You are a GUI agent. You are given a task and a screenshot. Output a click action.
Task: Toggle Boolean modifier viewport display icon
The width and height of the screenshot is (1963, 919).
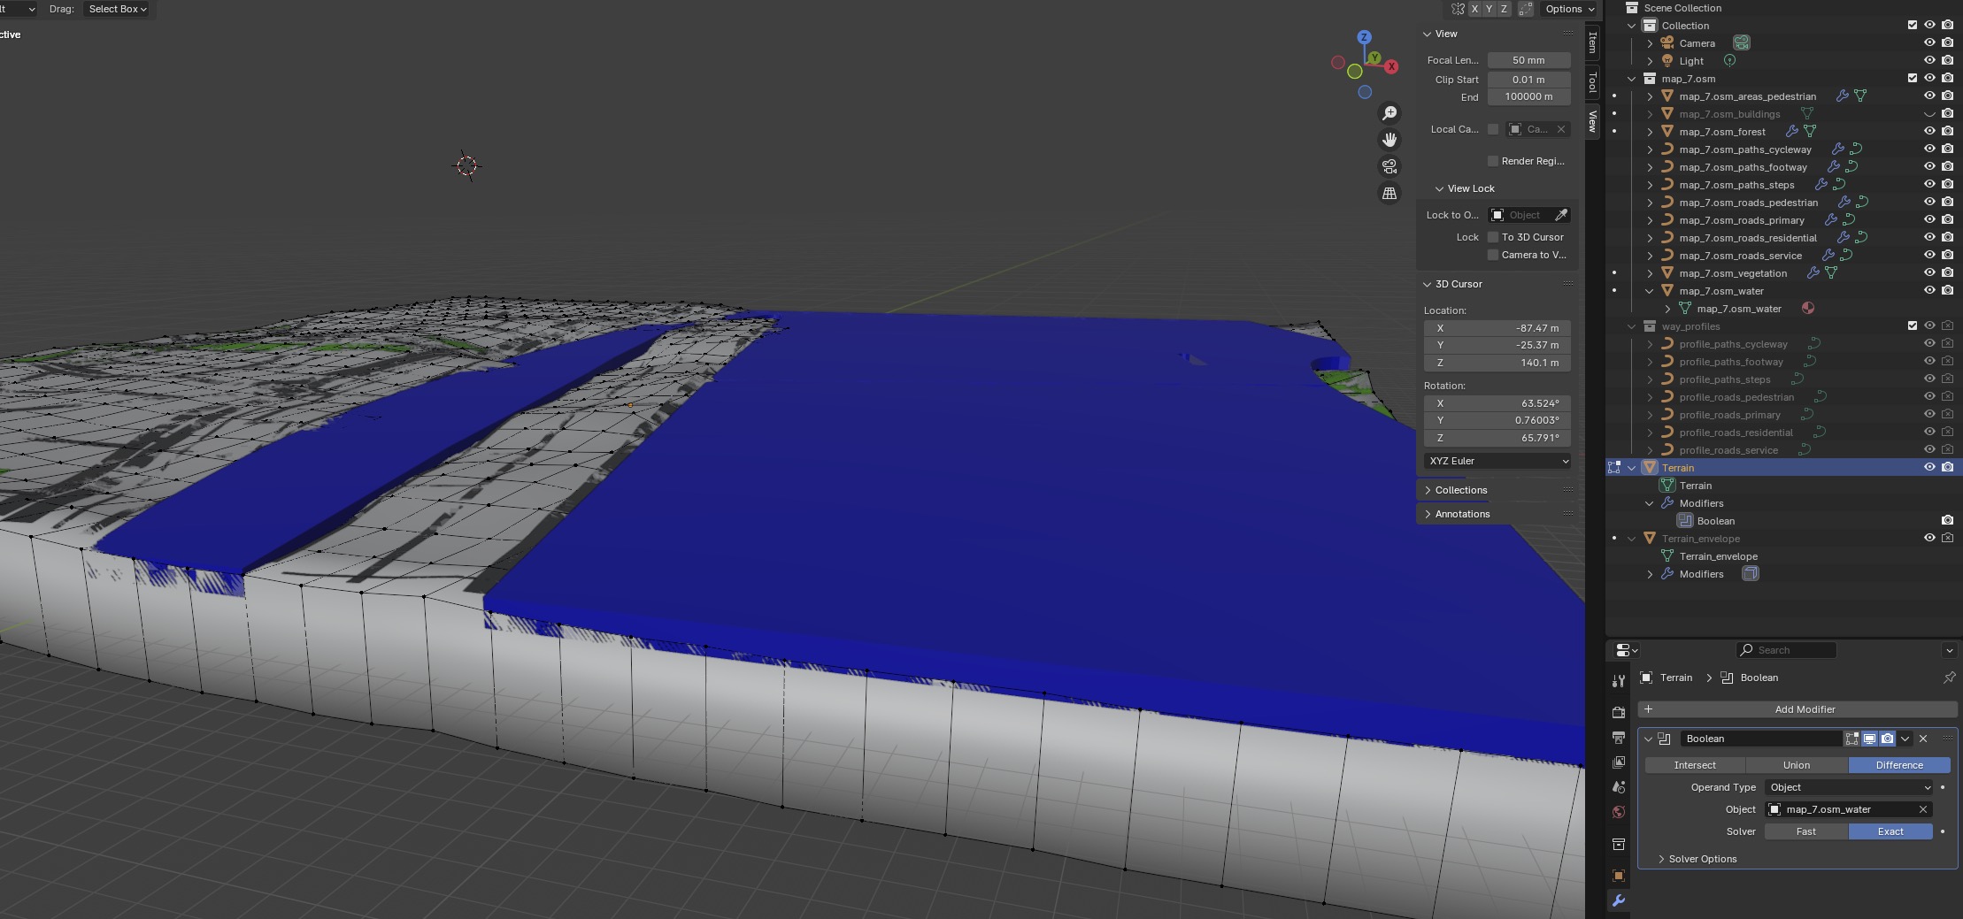click(1869, 739)
